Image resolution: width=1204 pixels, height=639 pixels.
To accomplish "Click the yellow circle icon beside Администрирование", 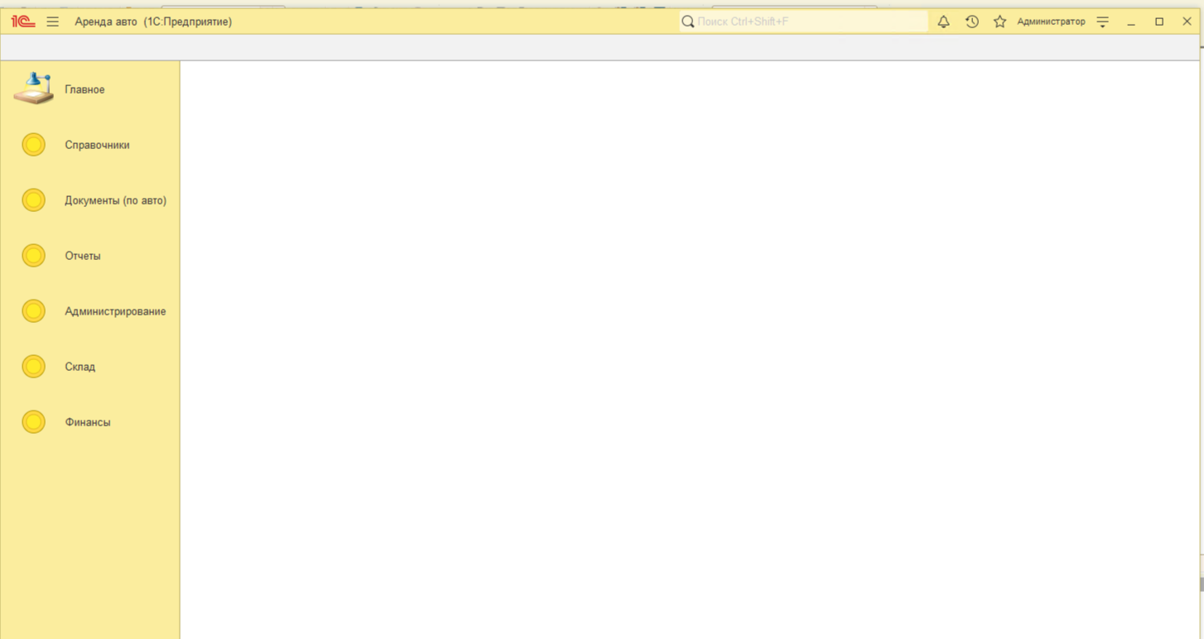I will coord(33,311).
